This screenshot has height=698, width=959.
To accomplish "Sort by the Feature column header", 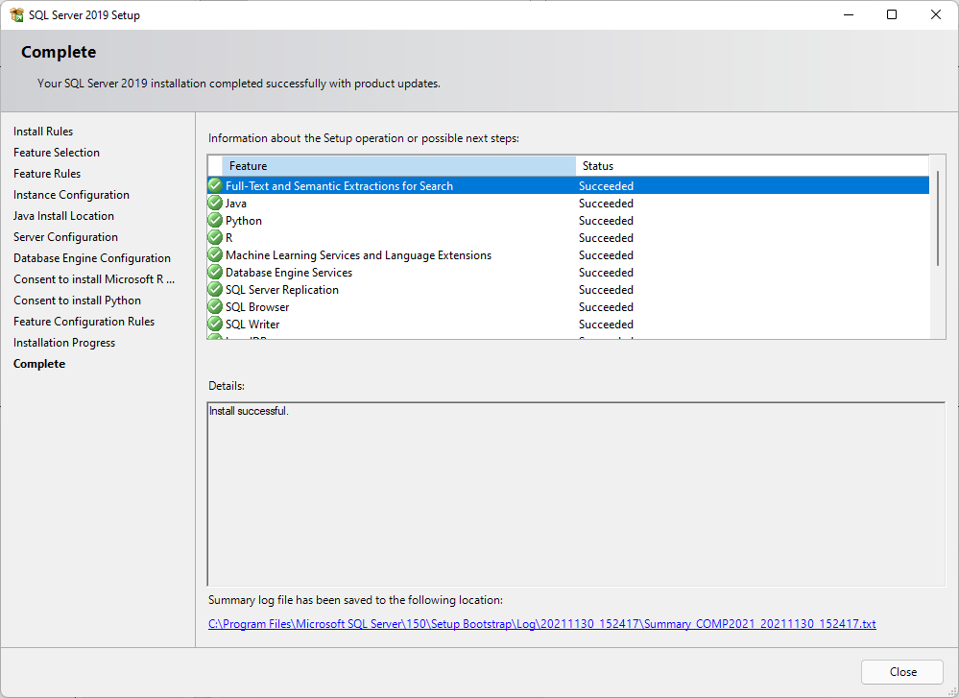I will click(x=398, y=166).
